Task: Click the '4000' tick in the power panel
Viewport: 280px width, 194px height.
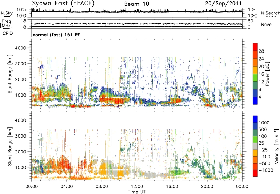Action: pos(20,48)
